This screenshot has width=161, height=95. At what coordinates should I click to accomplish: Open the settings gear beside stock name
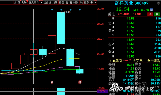click(x=158, y=3)
